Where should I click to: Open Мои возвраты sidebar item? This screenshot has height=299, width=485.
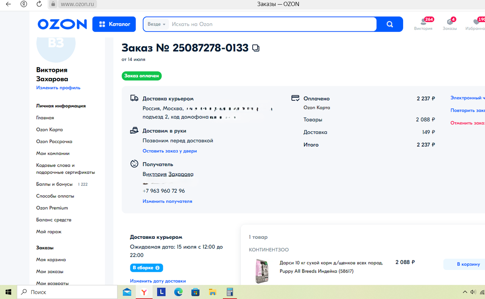(x=52, y=283)
